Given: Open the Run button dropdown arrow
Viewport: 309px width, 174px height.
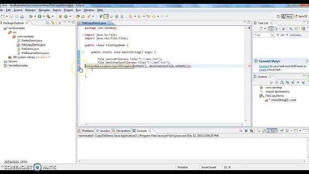Looking at the screenshot, I should (44, 16).
